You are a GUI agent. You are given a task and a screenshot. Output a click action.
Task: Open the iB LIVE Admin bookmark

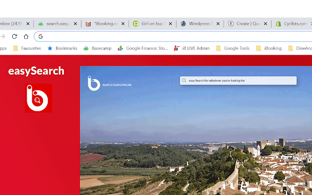[x=192, y=48]
